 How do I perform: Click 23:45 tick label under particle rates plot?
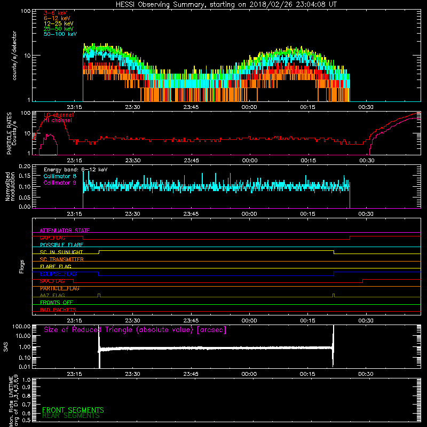[191, 161]
